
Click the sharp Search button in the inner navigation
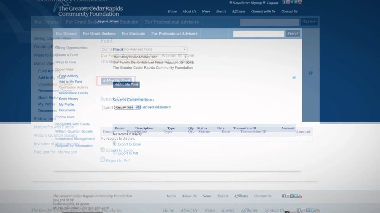pos(293,33)
